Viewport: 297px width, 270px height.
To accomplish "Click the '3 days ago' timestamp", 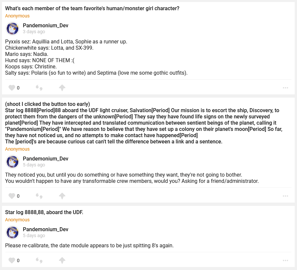I will pyautogui.click(x=34, y=32).
